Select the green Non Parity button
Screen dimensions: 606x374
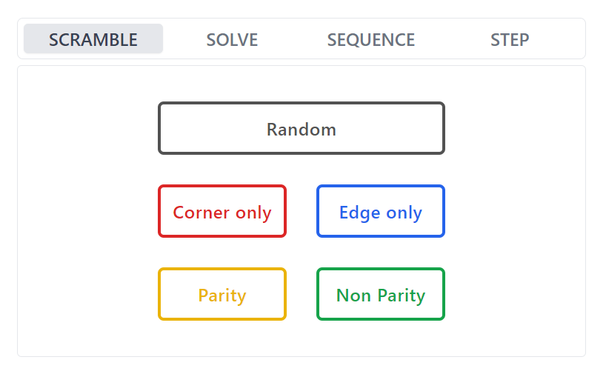(x=380, y=295)
